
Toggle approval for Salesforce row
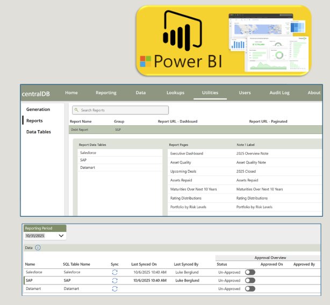(x=250, y=272)
